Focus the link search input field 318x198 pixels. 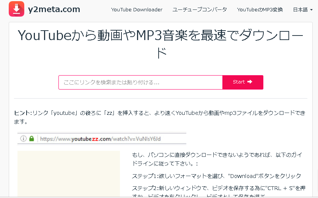(140, 82)
